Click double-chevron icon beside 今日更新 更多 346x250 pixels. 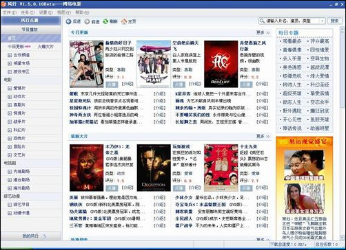click(268, 33)
